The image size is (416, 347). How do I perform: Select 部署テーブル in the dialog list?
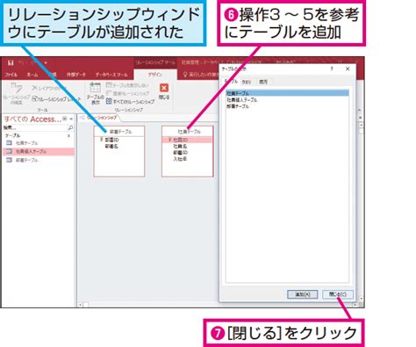[x=238, y=106]
